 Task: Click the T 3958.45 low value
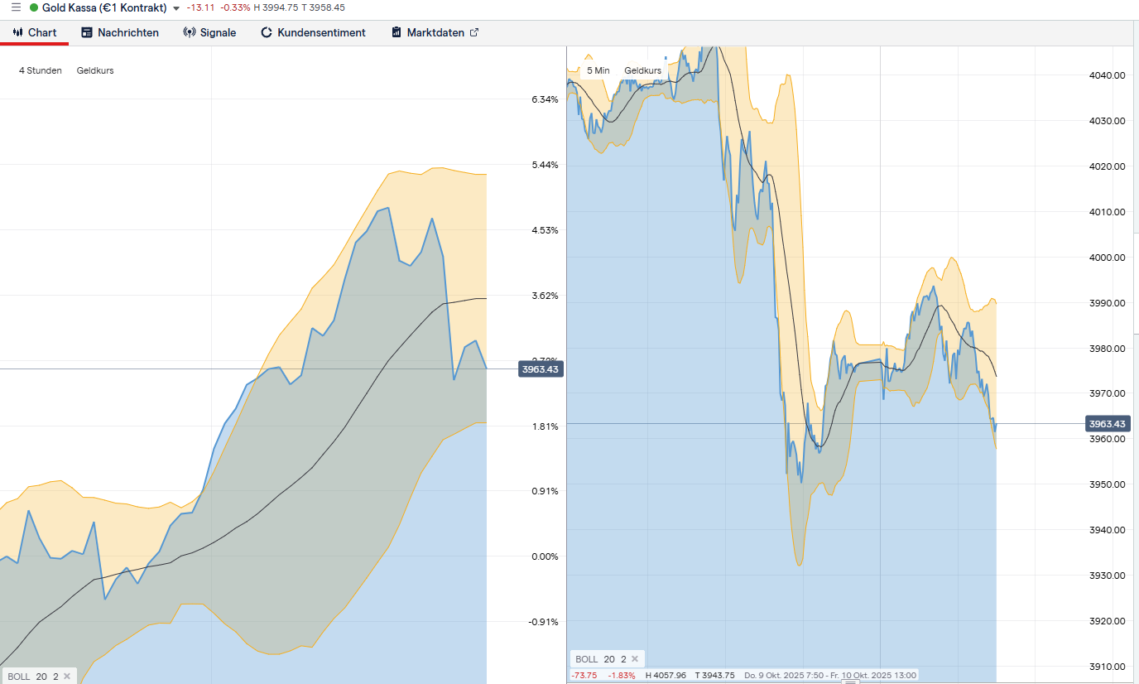(324, 7)
